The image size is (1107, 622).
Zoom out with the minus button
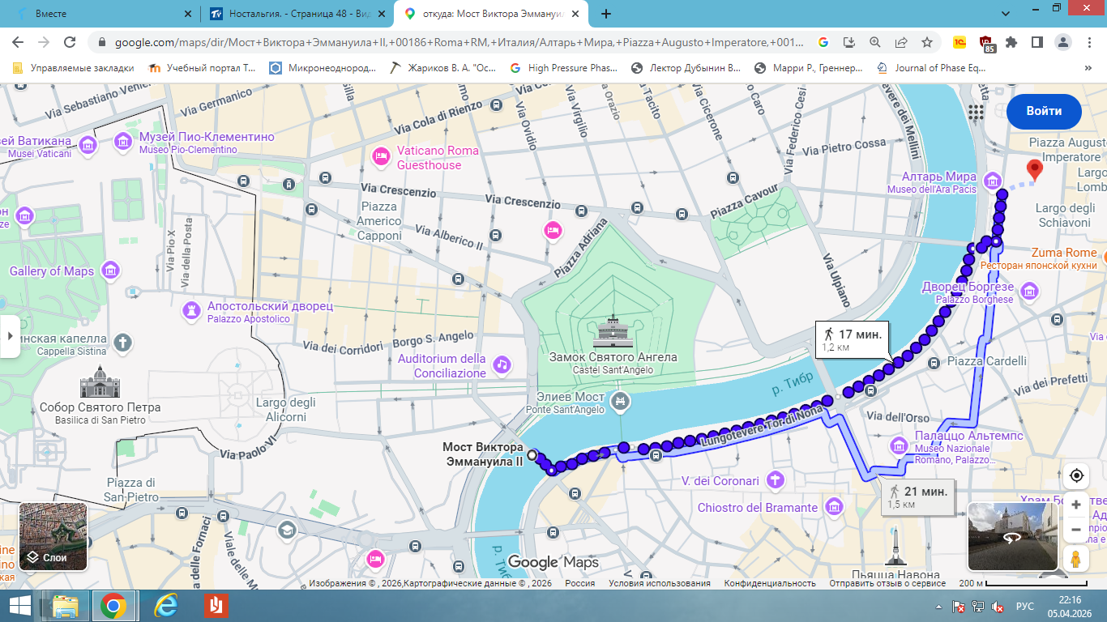[x=1075, y=530]
